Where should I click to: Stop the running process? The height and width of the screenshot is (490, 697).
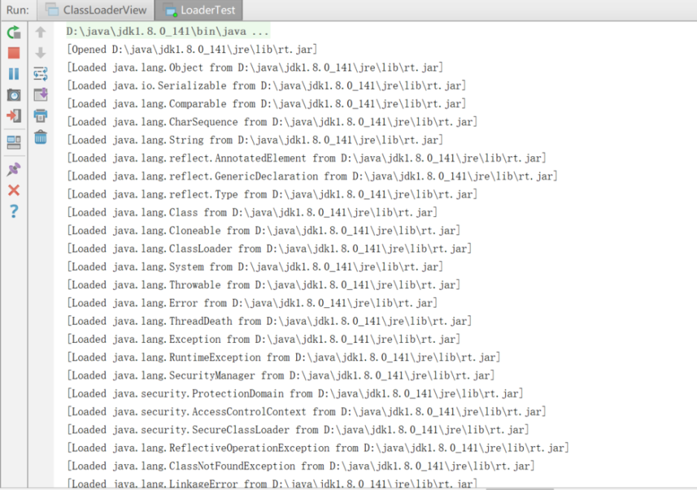tap(14, 53)
